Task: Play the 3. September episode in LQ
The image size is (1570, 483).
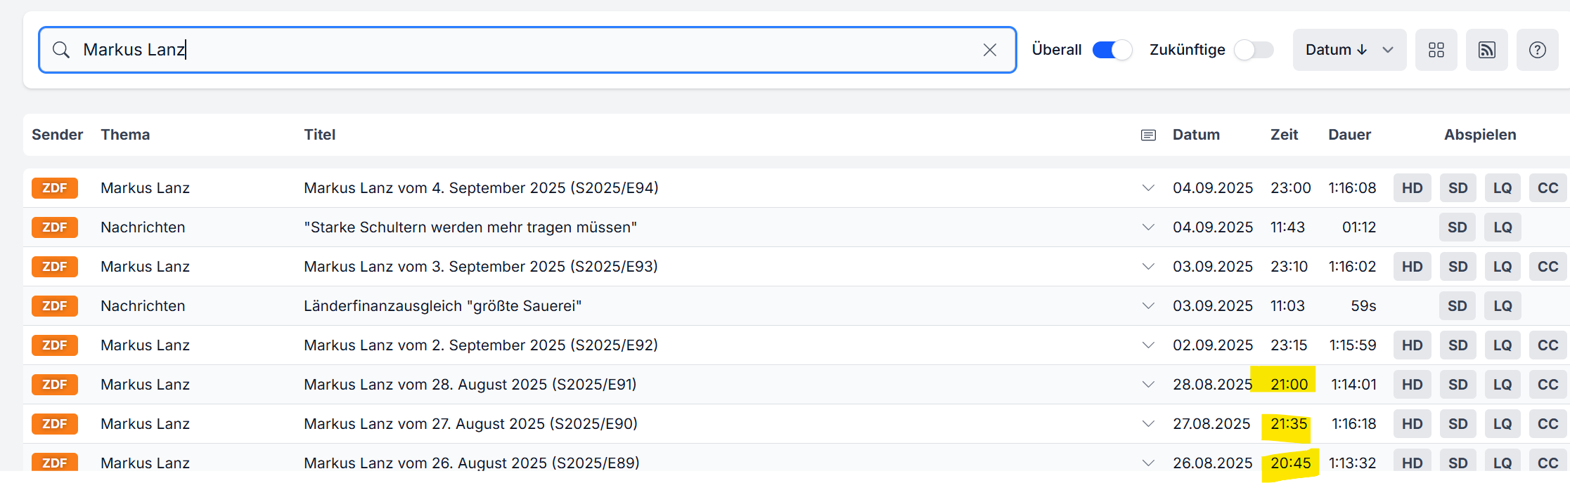Action: pyautogui.click(x=1503, y=267)
